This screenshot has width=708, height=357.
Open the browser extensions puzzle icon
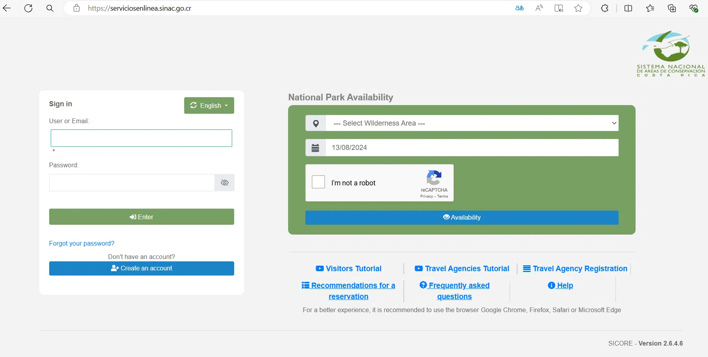[605, 8]
